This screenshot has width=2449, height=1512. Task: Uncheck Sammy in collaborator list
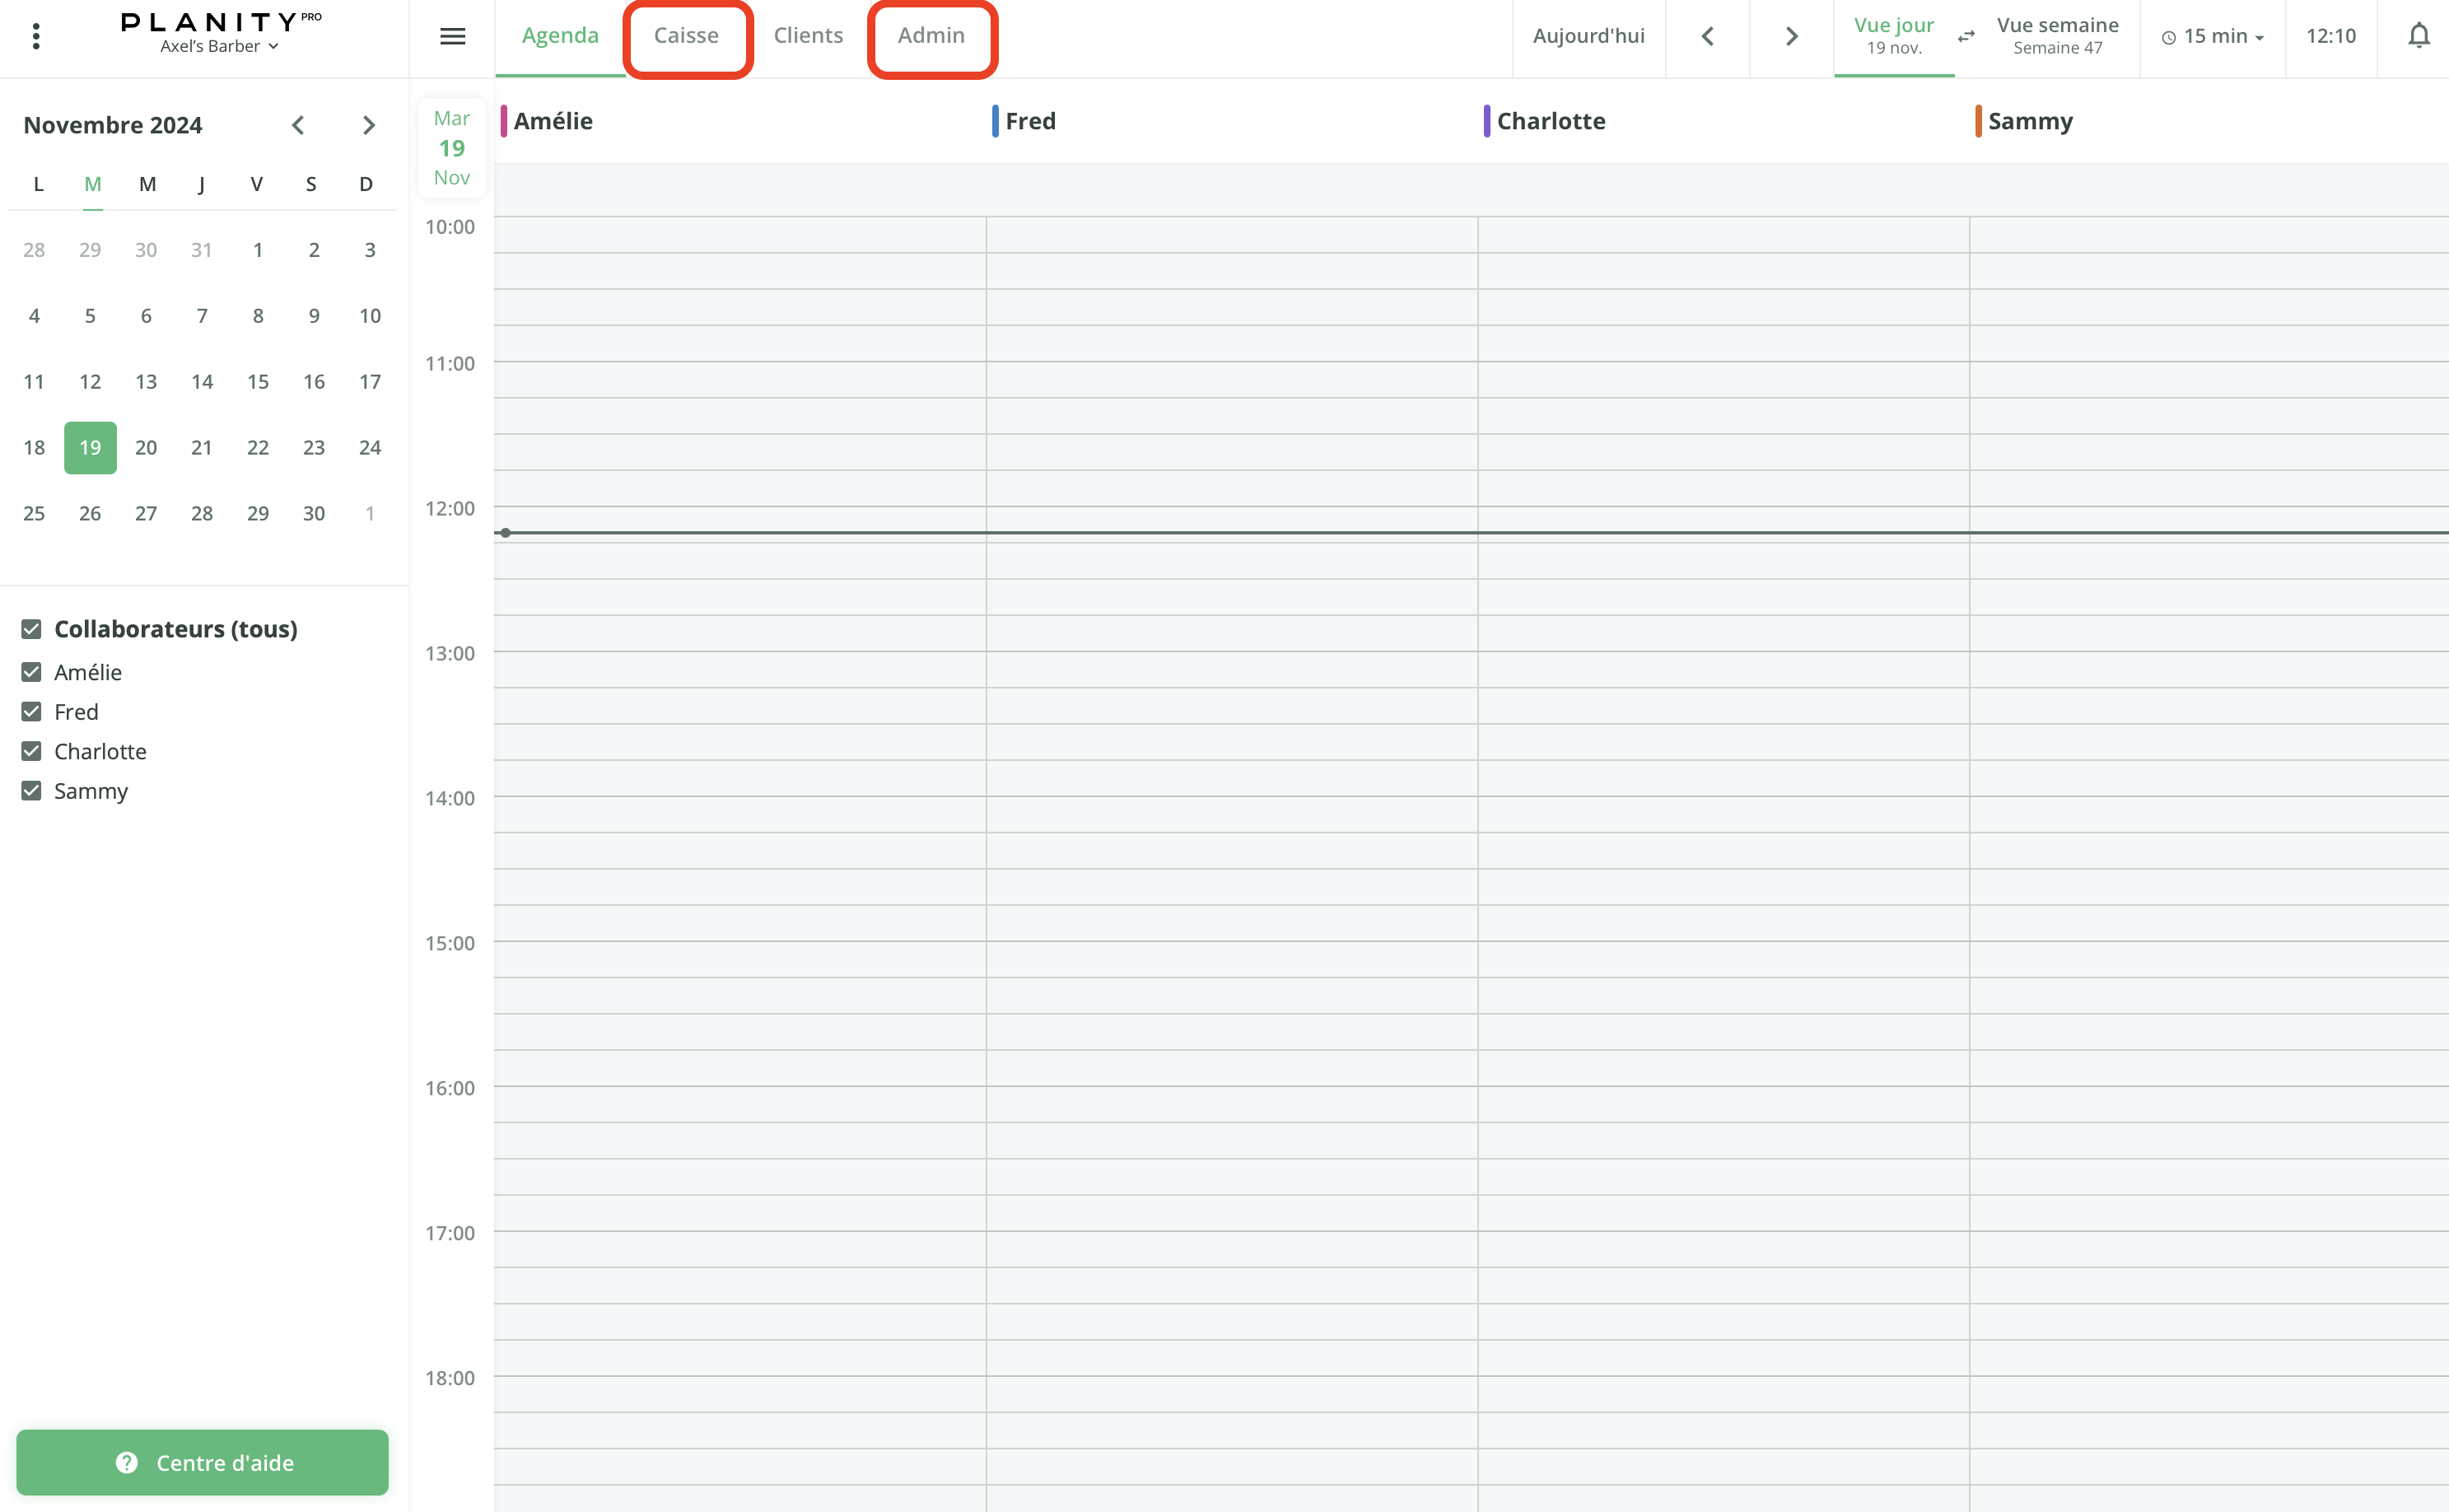click(32, 791)
